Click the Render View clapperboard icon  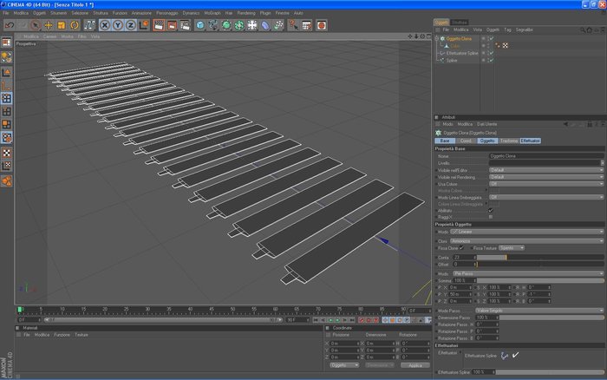pyautogui.click(x=159, y=25)
